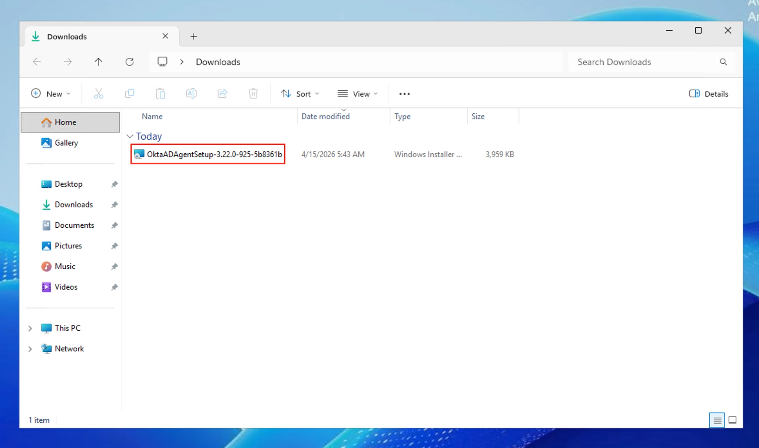
Task: Collapse the Today group
Action: [130, 136]
